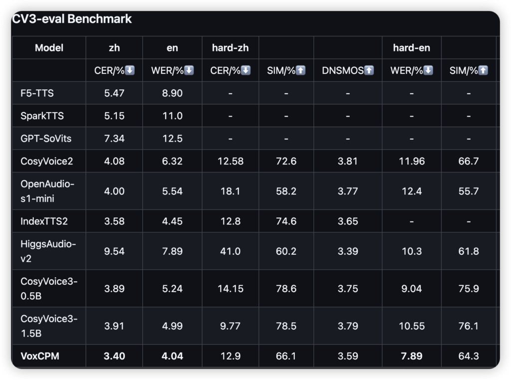The image size is (511, 380).
Task: Click the "en" column header
Action: [x=172, y=48]
